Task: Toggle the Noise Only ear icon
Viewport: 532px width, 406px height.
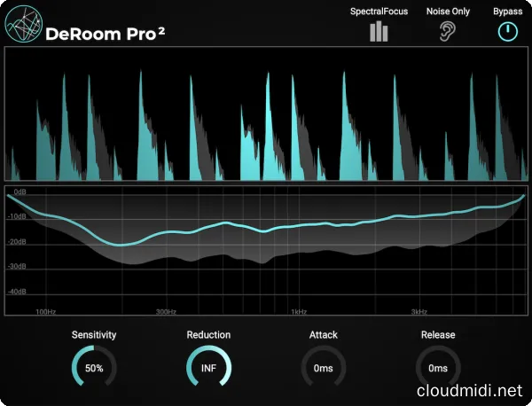Action: 449,32
